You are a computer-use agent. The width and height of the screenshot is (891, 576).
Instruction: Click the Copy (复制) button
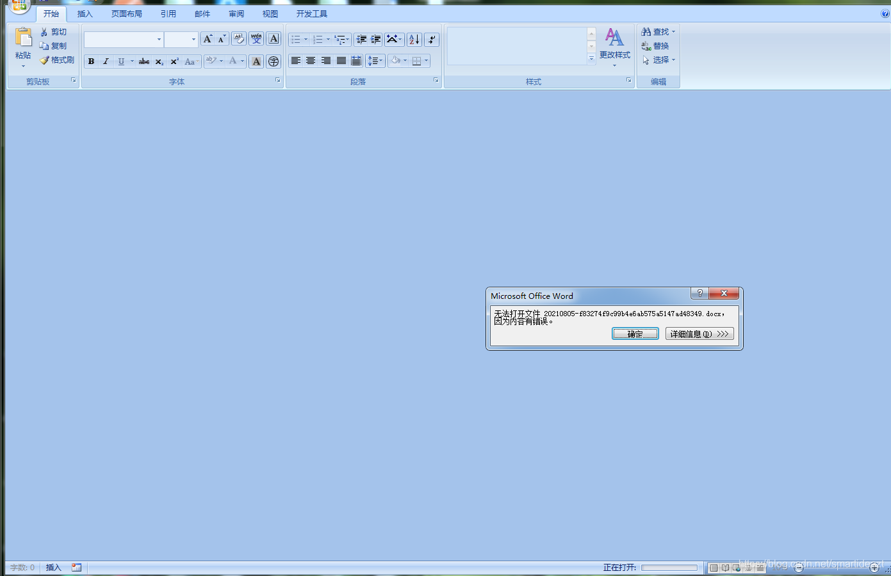click(53, 46)
